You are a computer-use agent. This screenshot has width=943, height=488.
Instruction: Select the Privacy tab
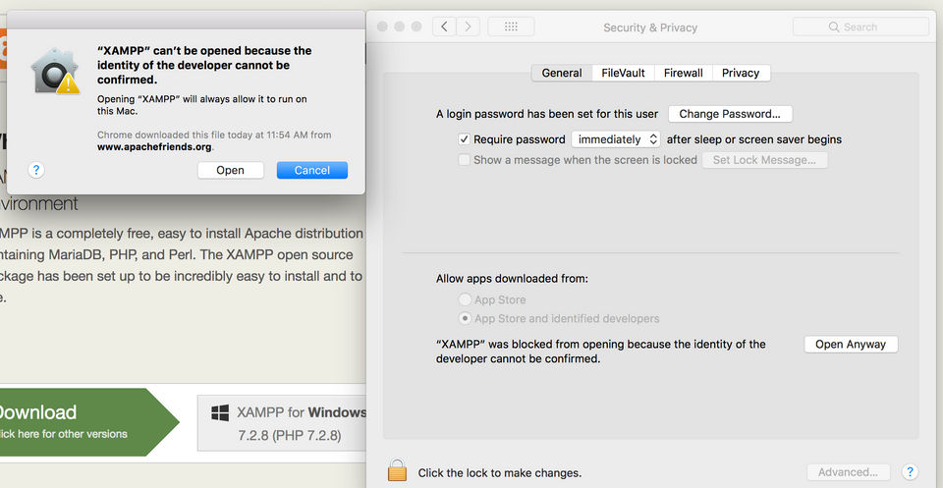click(x=741, y=73)
